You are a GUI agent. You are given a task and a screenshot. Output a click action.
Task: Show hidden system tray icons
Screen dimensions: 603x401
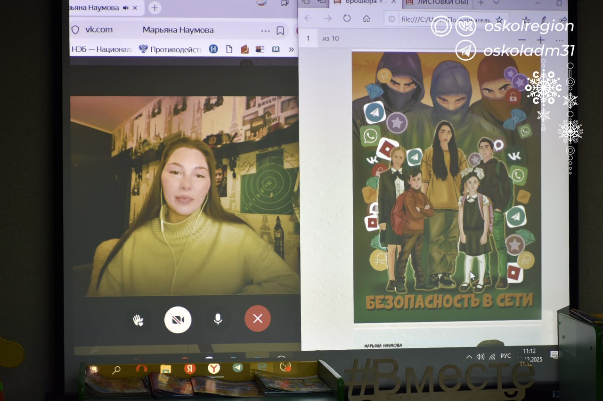coord(469,356)
